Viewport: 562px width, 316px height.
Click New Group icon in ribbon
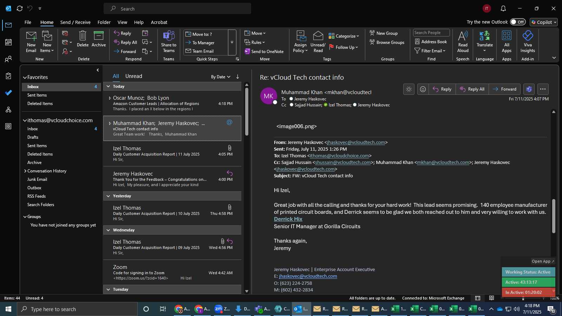(384, 33)
